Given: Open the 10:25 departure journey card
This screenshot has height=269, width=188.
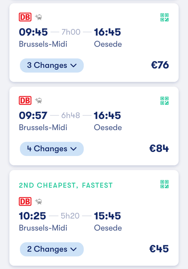Looking at the screenshot, I should (94, 218).
